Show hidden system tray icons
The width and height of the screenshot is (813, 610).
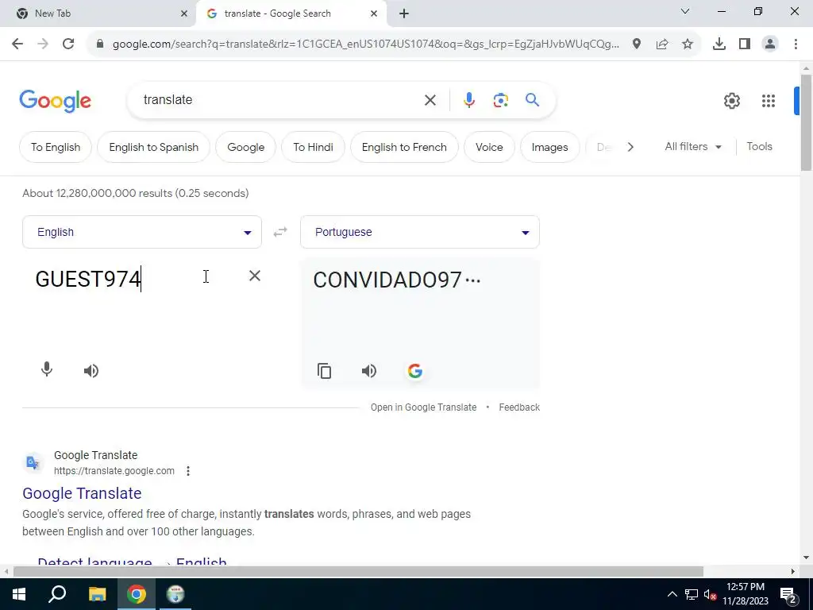click(x=672, y=594)
